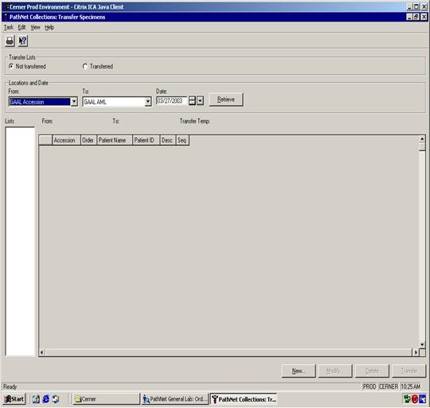Click the Retrieve button
The height and width of the screenshot is (408, 430).
[226, 100]
